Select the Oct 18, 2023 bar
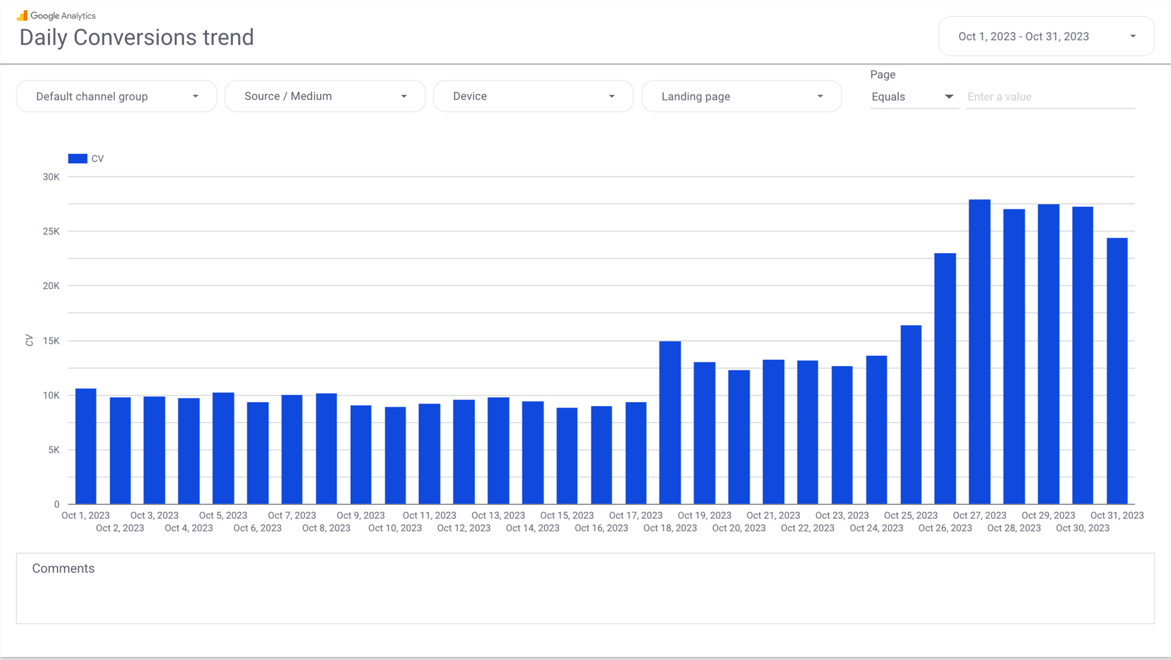The image size is (1171, 660). pyautogui.click(x=670, y=423)
